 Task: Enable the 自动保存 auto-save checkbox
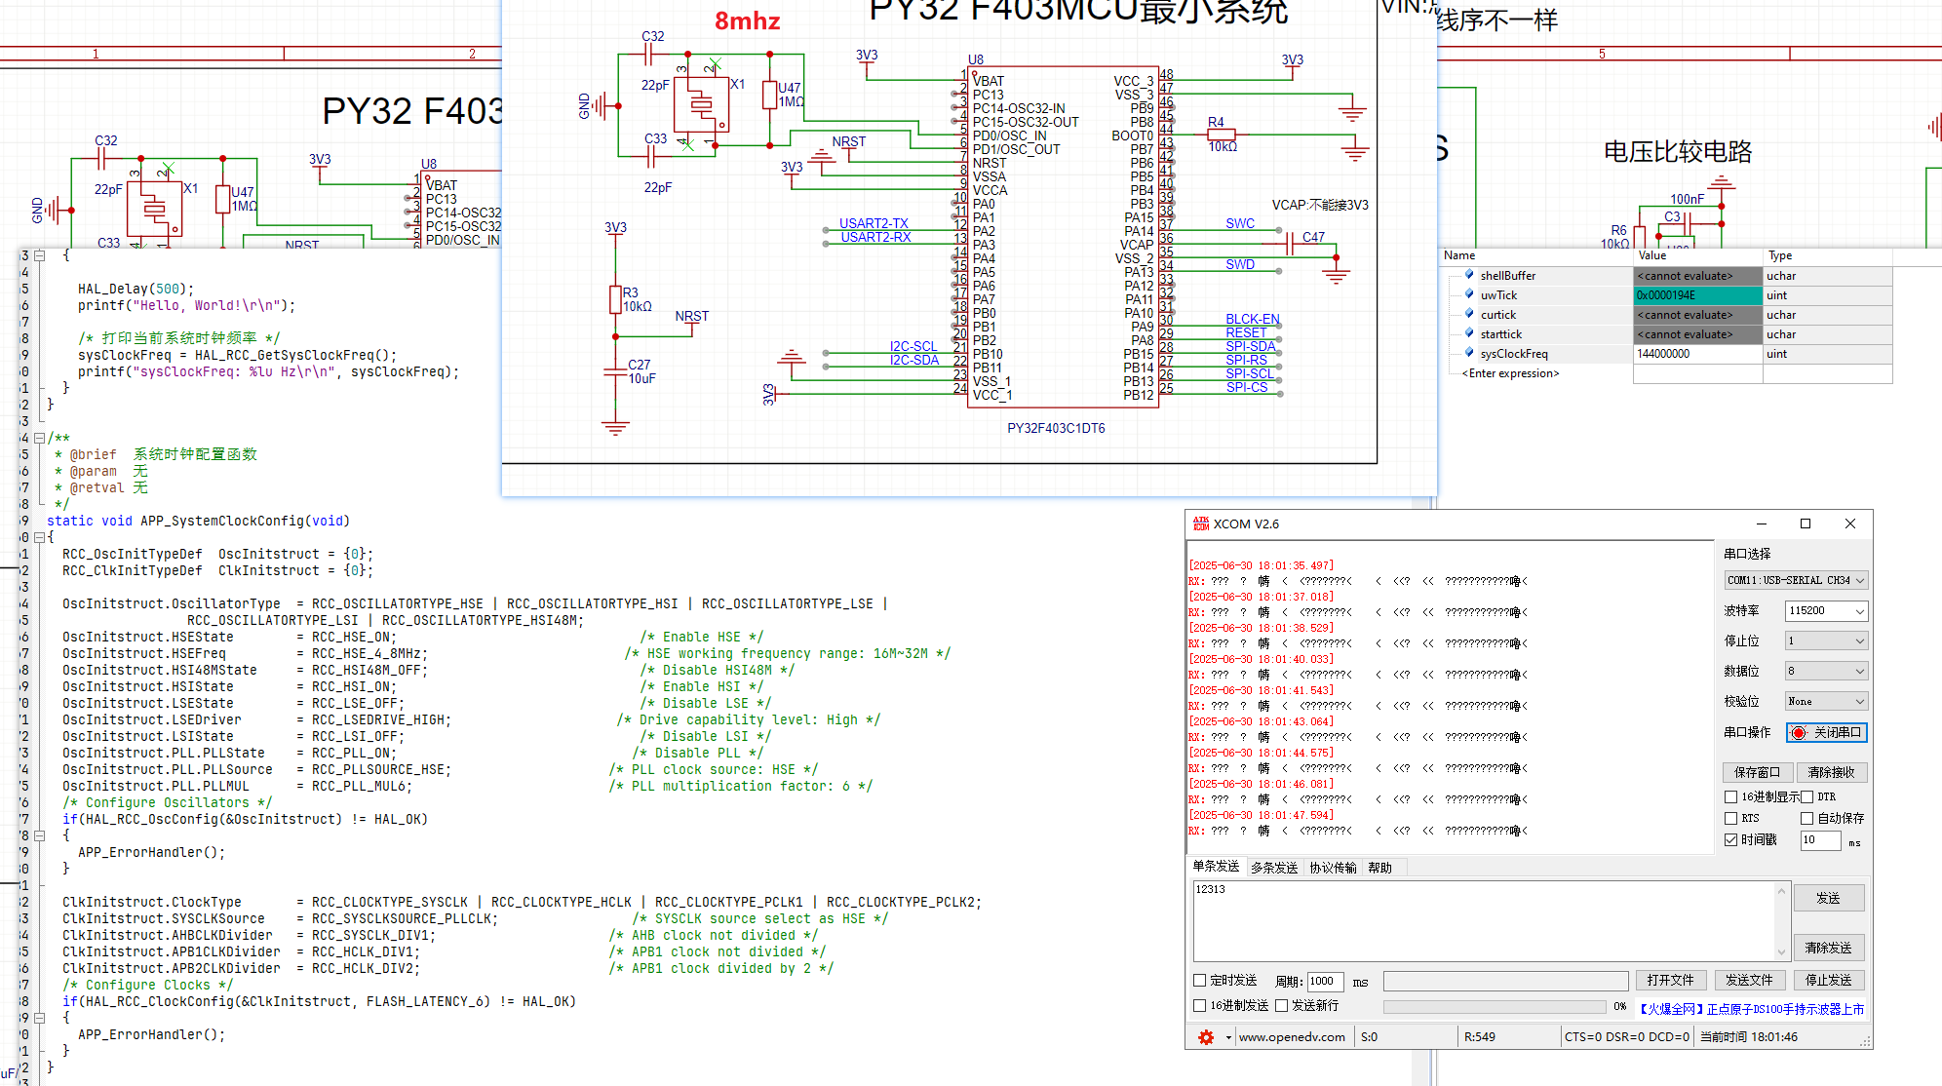(x=1806, y=819)
